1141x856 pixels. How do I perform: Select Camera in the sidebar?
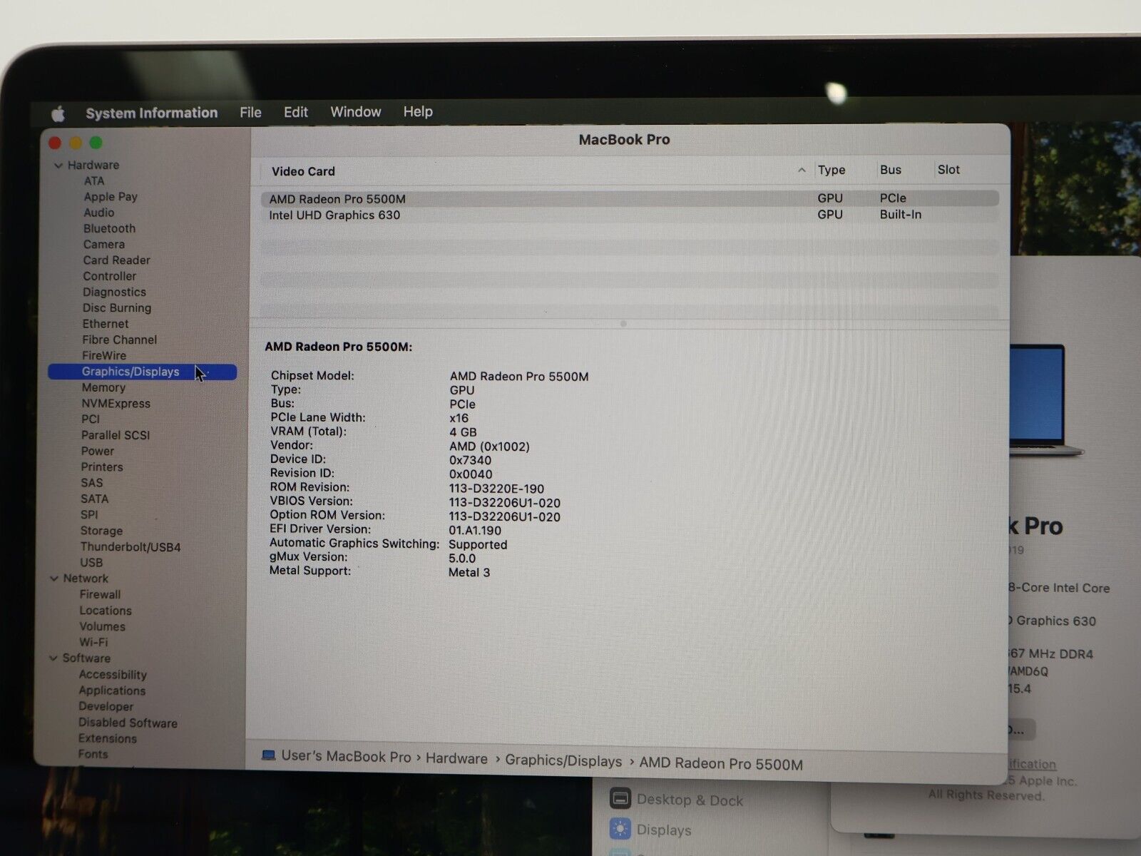(103, 245)
